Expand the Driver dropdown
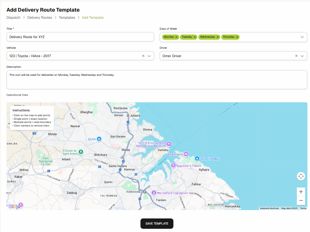 click(302, 56)
